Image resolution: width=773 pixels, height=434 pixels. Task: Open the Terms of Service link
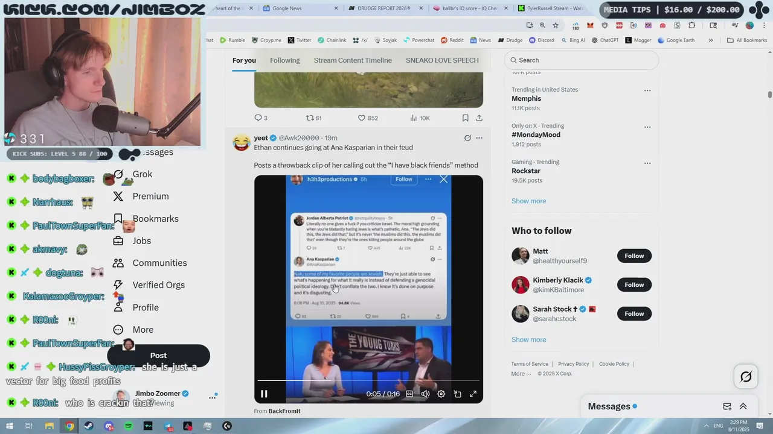pos(530,364)
